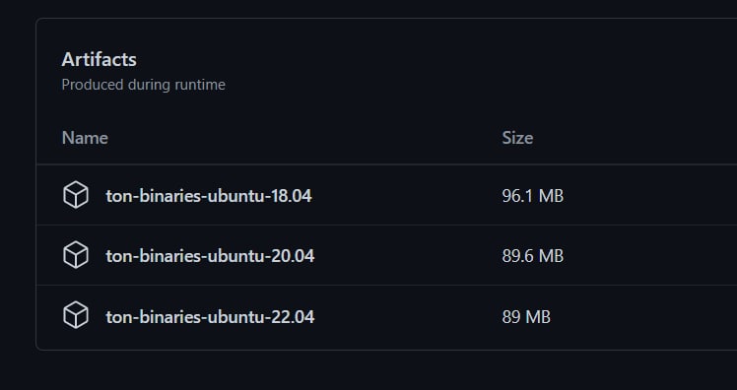Click the package icon beside ton-binaries-ubuntu-18.04
The image size is (737, 390).
point(76,195)
